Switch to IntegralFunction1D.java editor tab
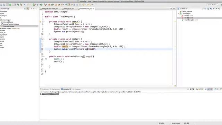The image size is (222, 125). (x=49, y=9)
